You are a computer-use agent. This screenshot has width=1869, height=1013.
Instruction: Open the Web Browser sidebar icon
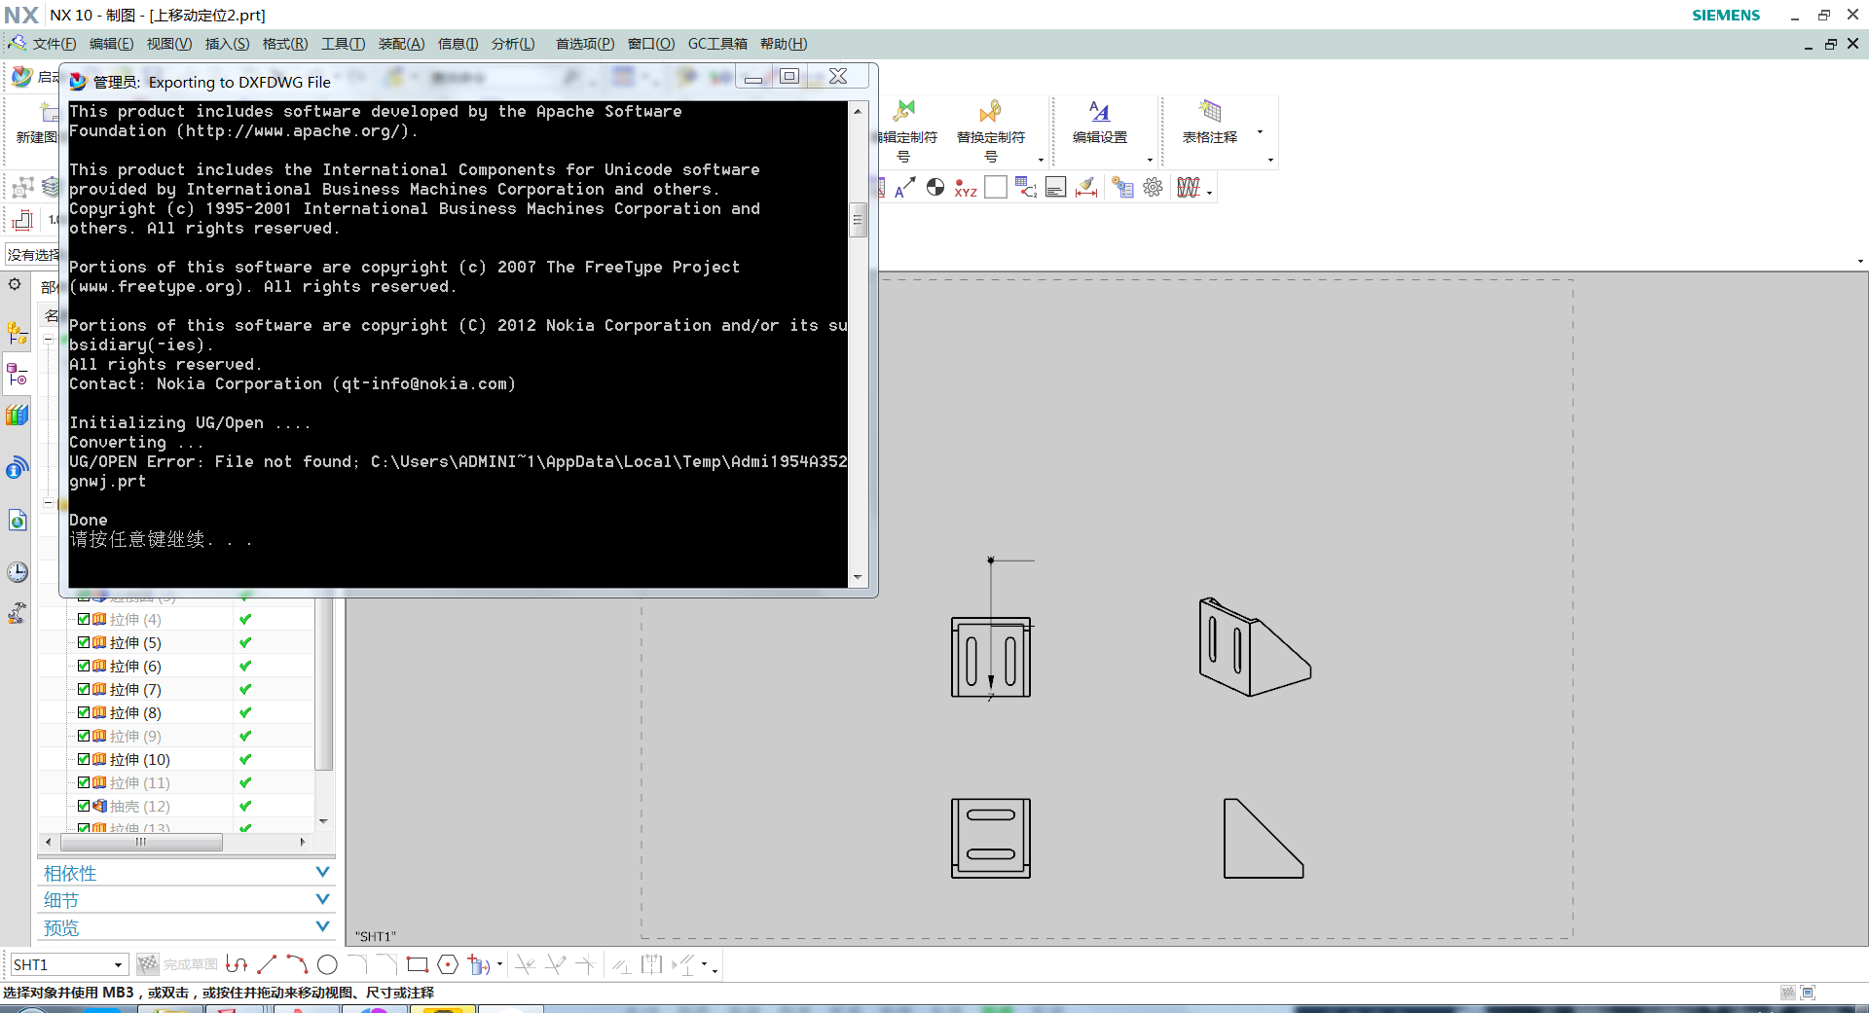(x=18, y=521)
